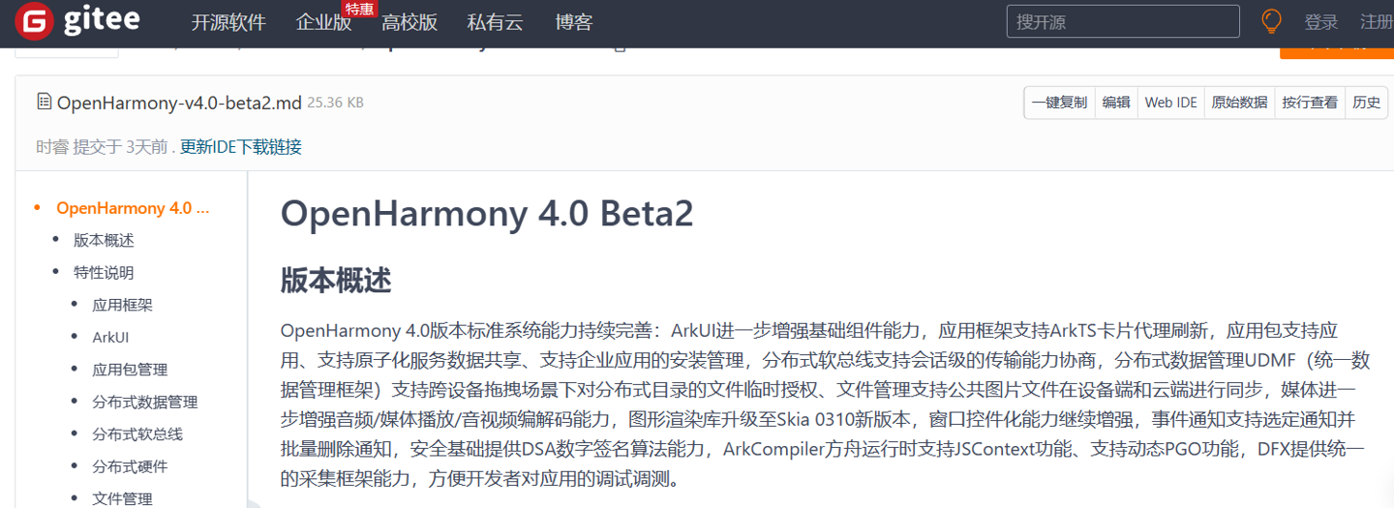Open commit link 更新IDE下载链接
This screenshot has height=508, width=1394.
pos(241,147)
